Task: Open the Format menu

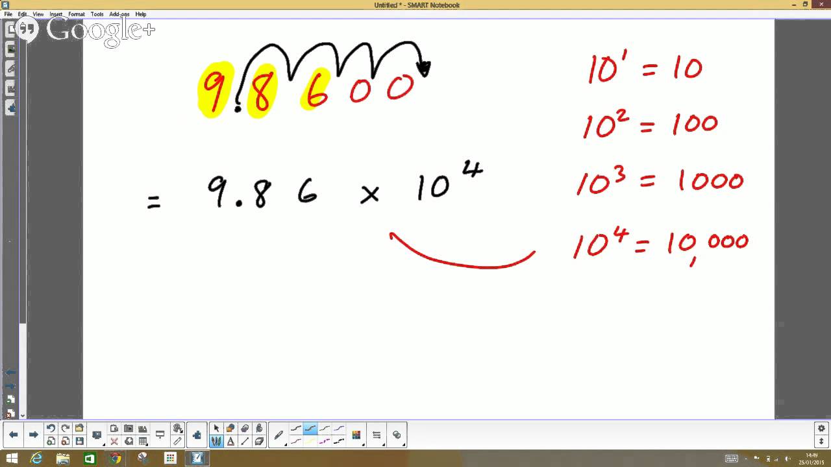Action: (x=77, y=14)
